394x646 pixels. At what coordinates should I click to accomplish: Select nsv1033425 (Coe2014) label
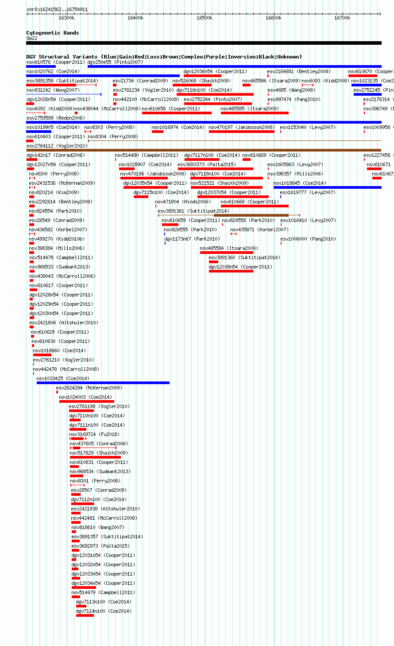(63, 378)
